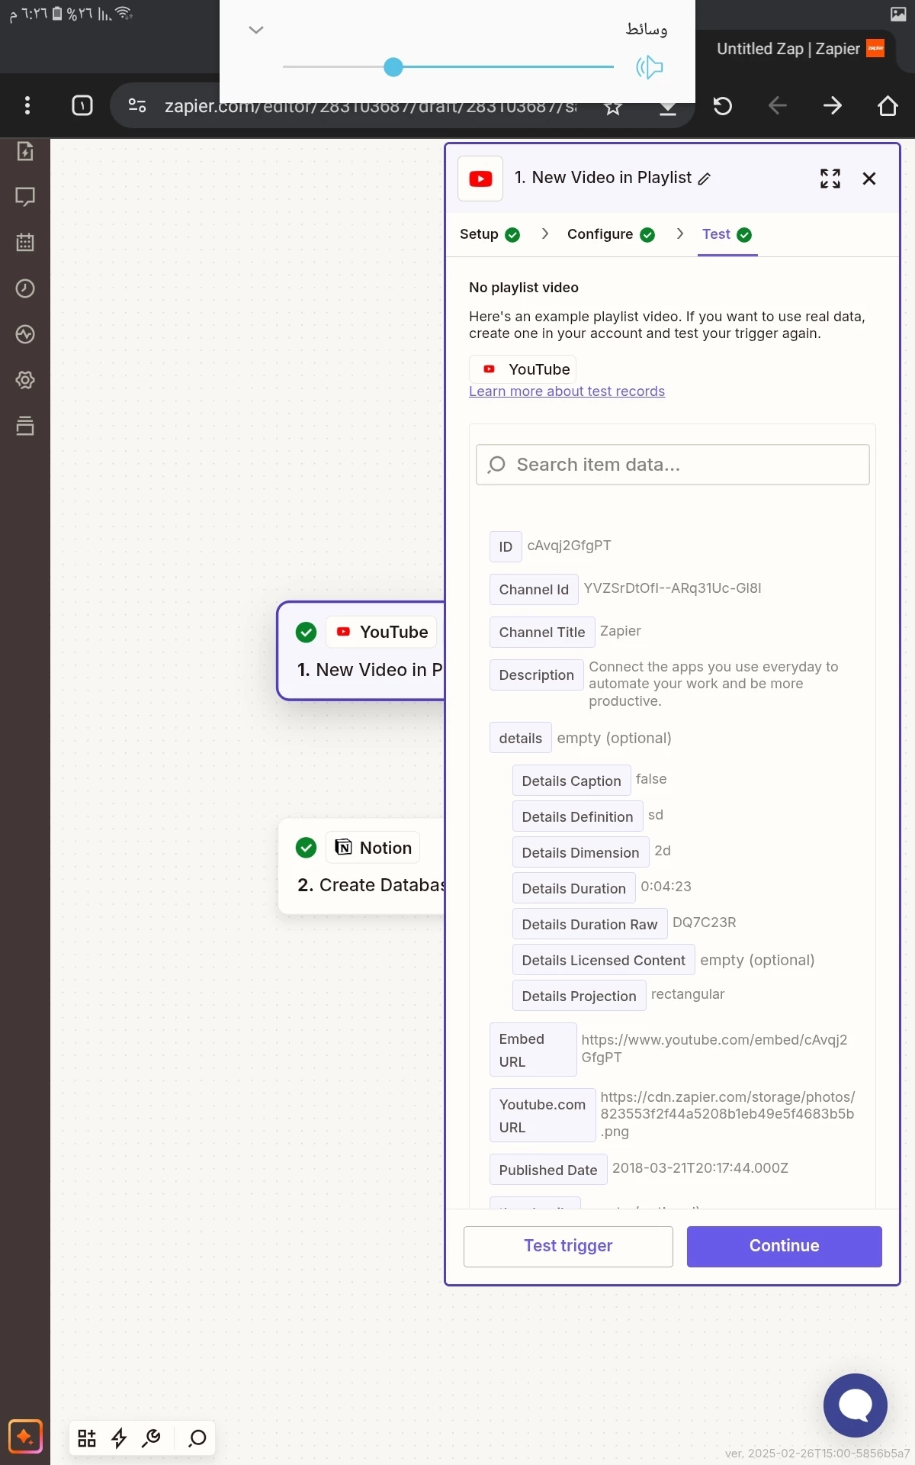This screenshot has width=915, height=1465.
Task: Click the wrench tool icon in bottom toolbar
Action: (x=151, y=1438)
